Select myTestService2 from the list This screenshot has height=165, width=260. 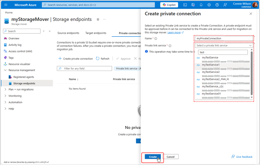(x=223, y=74)
